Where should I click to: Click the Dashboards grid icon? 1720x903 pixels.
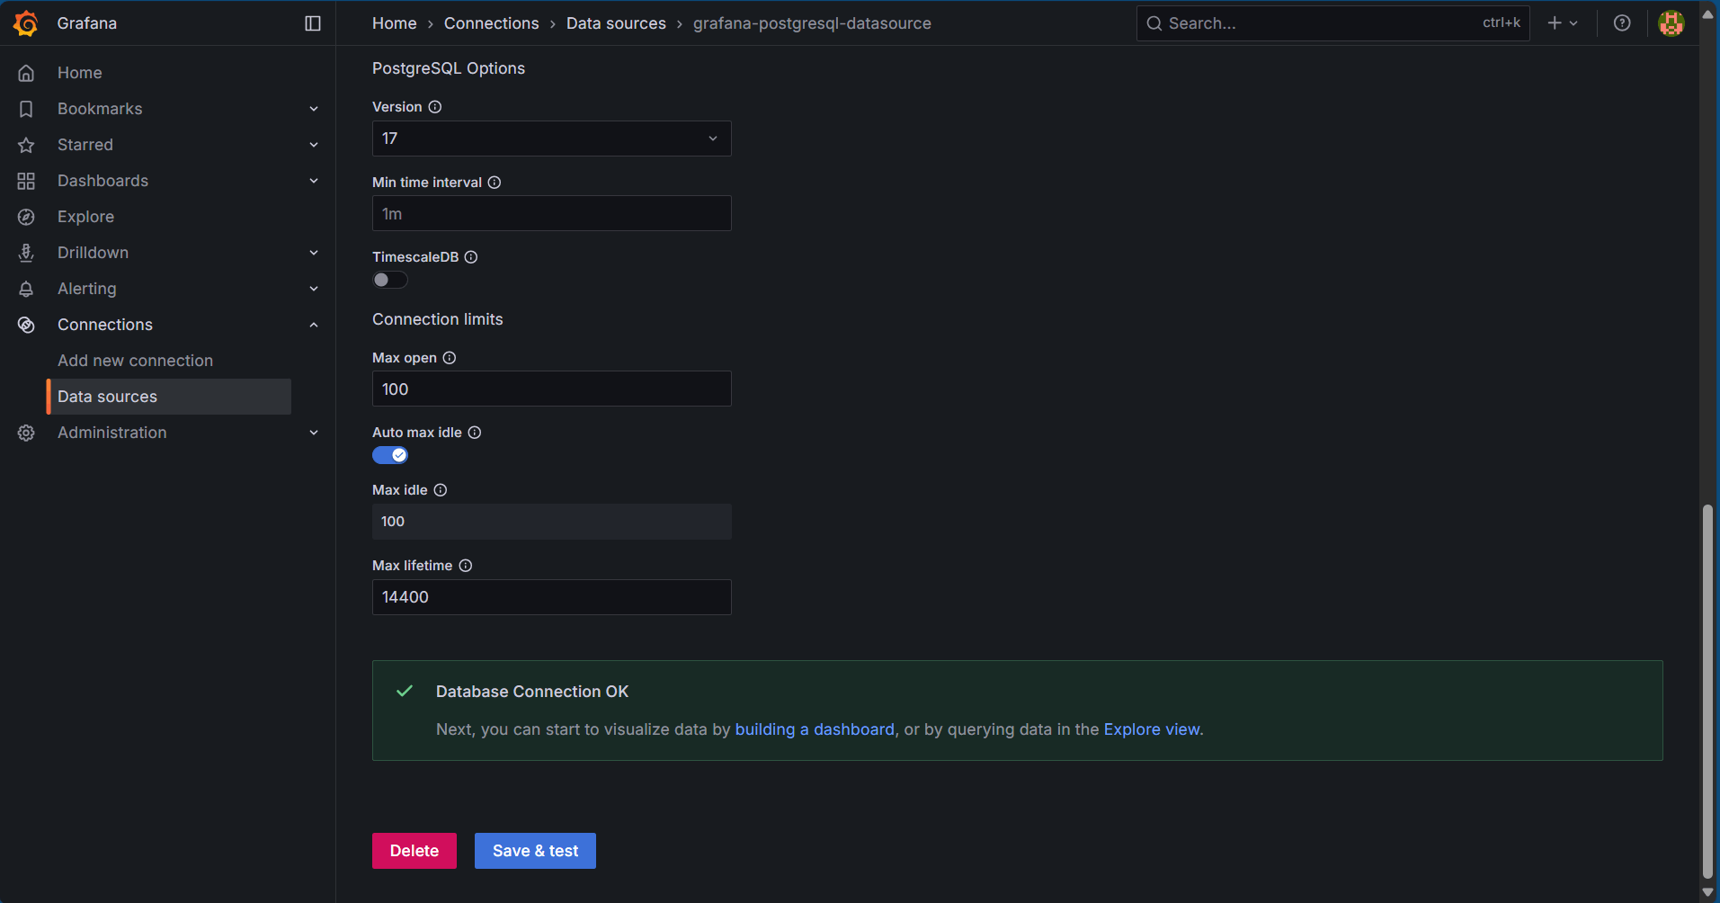(x=26, y=181)
